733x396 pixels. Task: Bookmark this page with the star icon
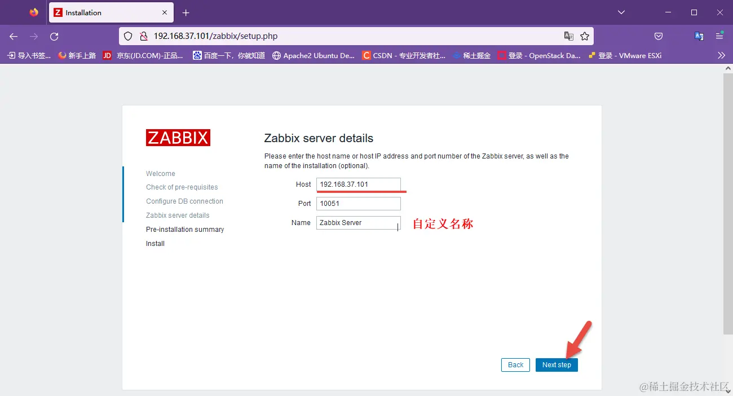[585, 36]
